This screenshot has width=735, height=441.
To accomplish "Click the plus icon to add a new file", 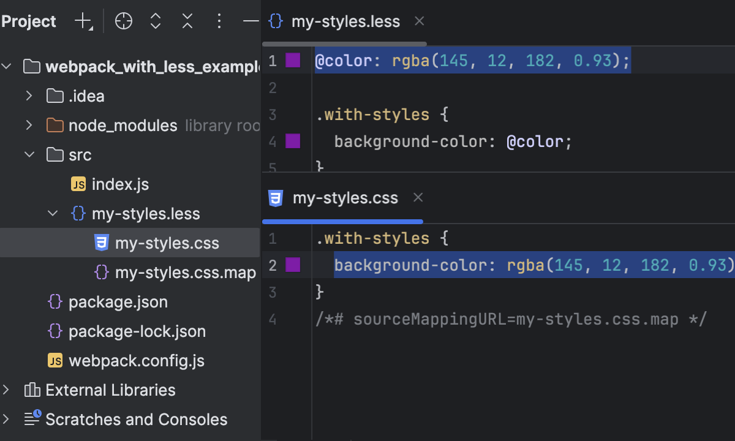I will pyautogui.click(x=82, y=21).
